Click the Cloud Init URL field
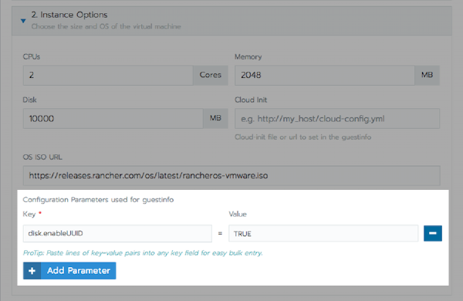 337,118
